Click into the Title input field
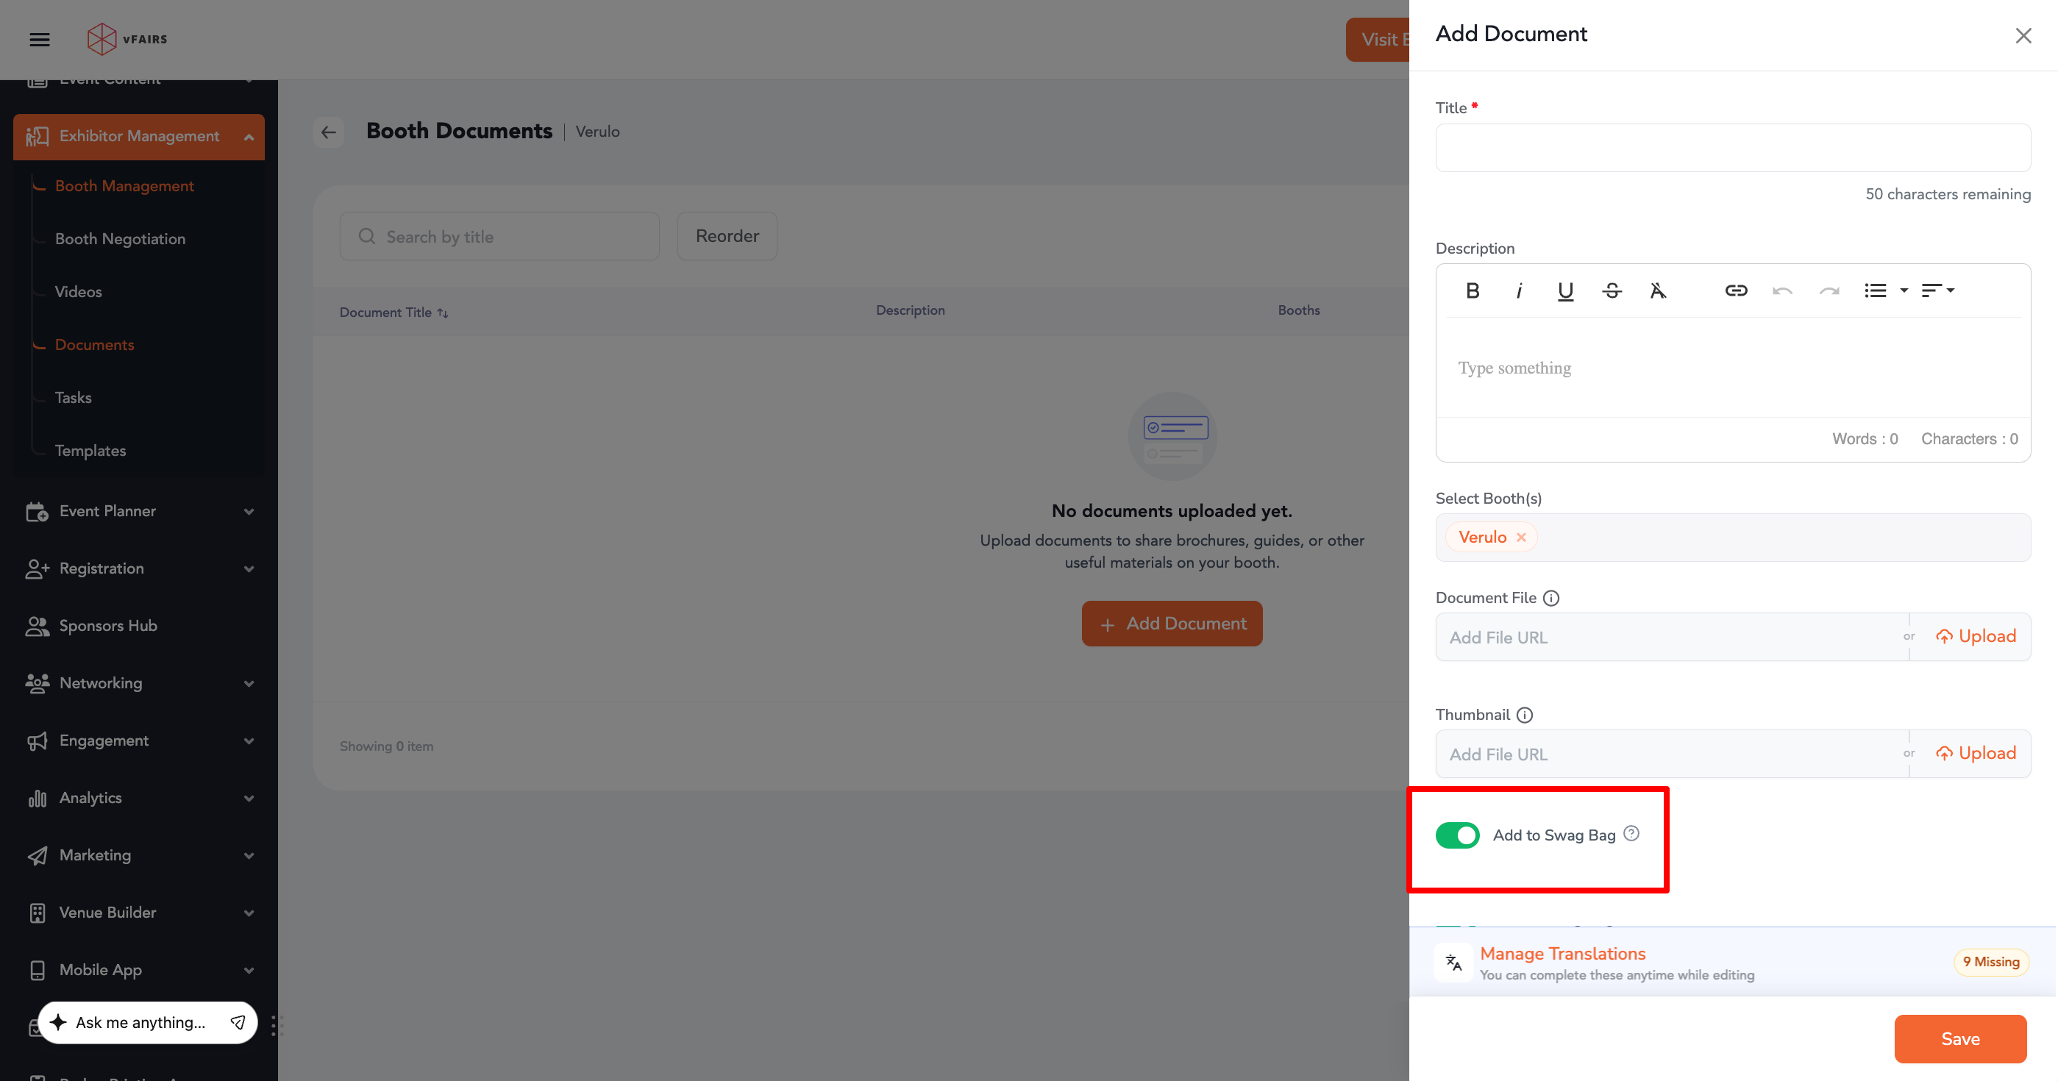 coord(1732,148)
